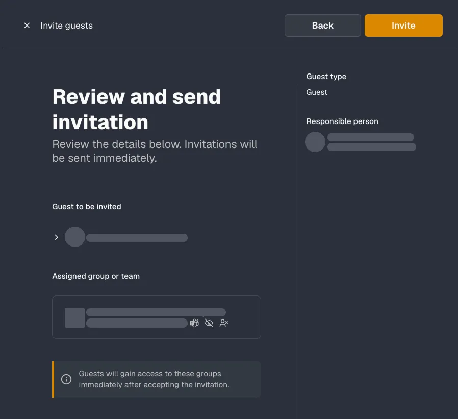Select the guest avatar placeholder under Guest to be invited

(75, 237)
